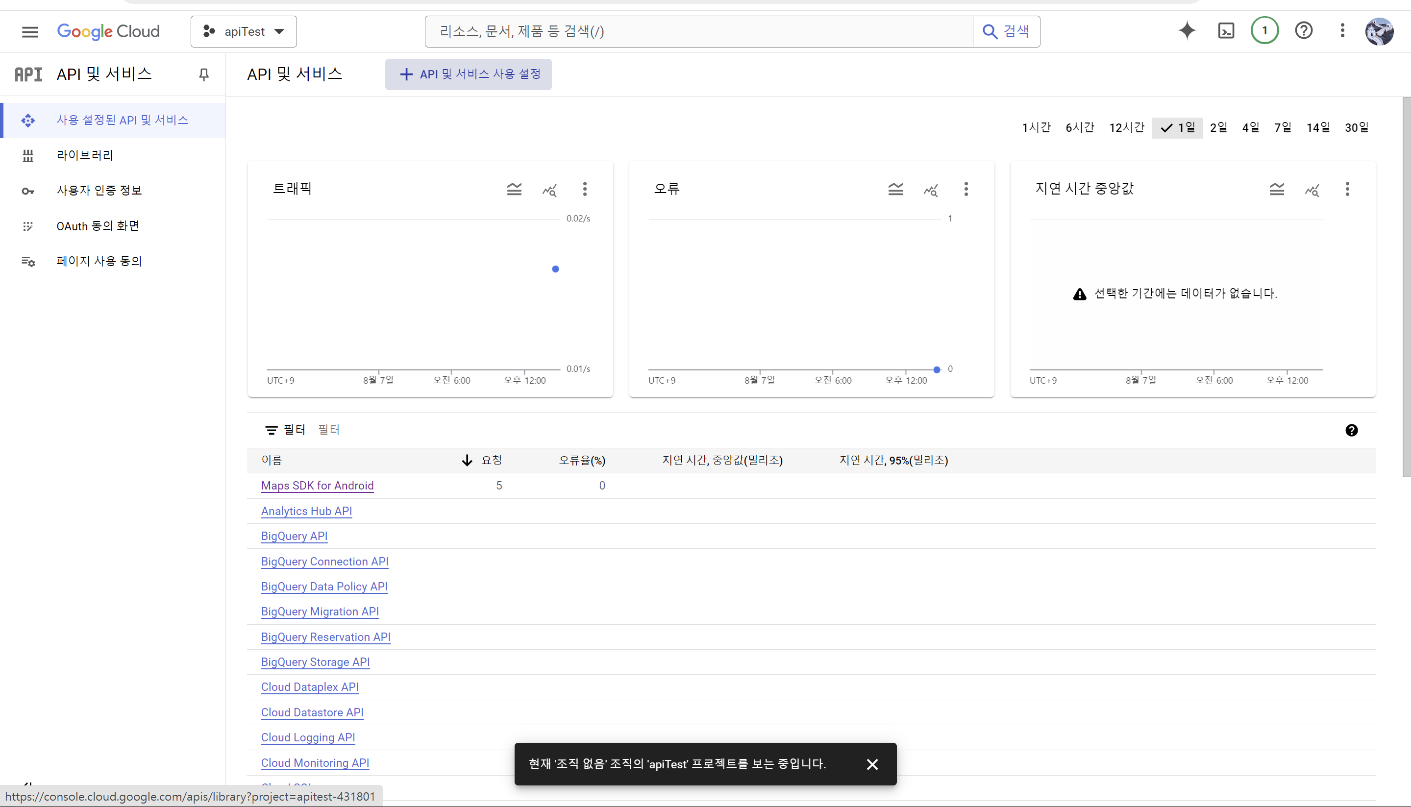Open the apiTest project selector dropdown
Viewport: 1411px width, 807px height.
244,31
